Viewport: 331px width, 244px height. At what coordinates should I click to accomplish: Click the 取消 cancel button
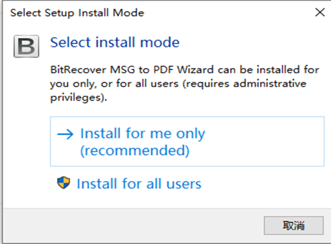[293, 225]
